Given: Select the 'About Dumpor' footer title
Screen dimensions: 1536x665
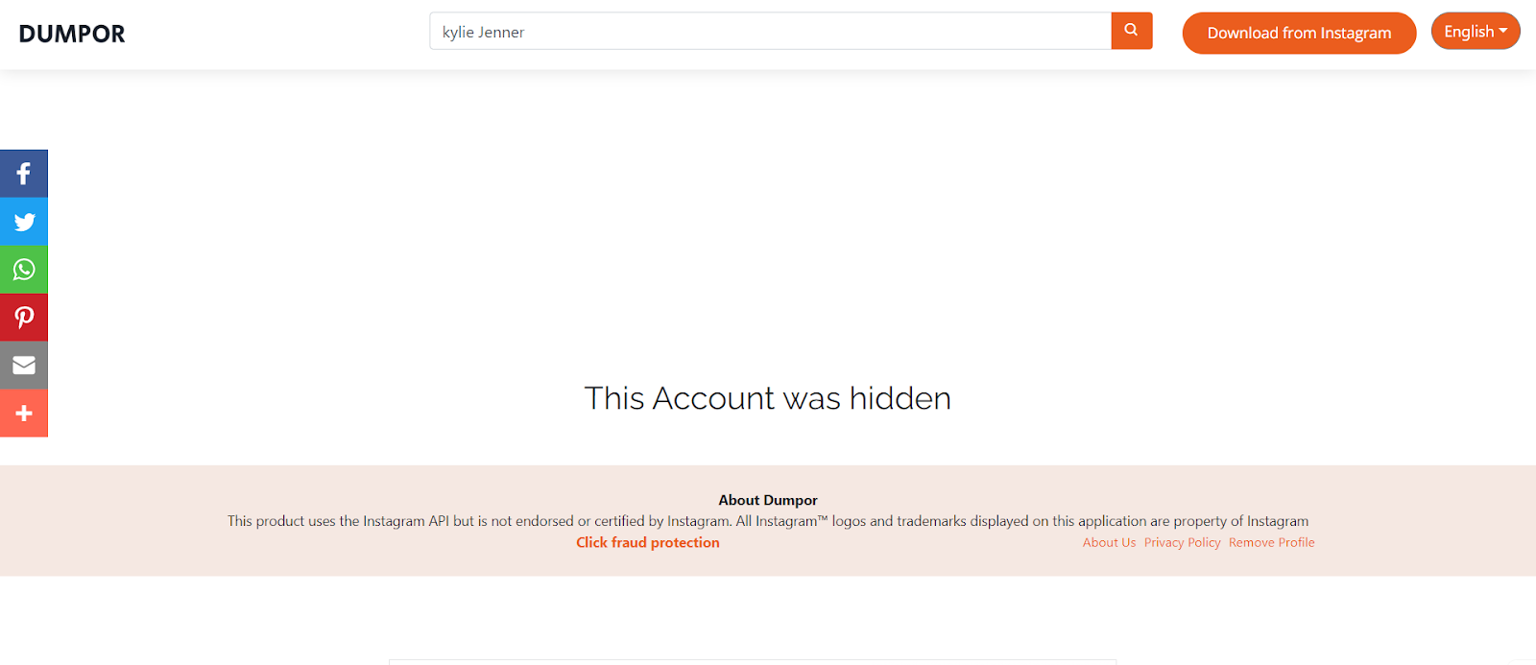Looking at the screenshot, I should 768,500.
